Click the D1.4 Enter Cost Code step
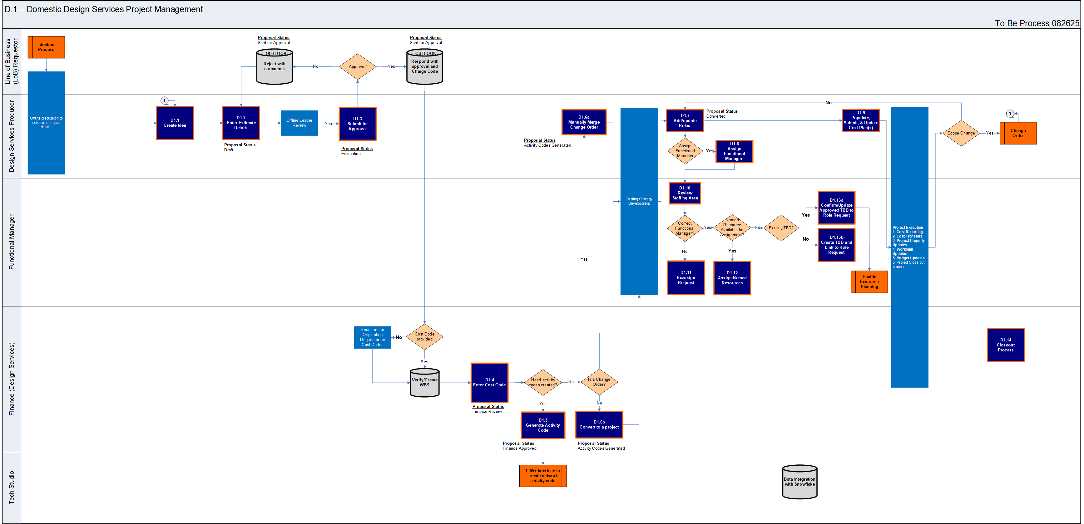This screenshot has width=1084, height=524. point(489,382)
